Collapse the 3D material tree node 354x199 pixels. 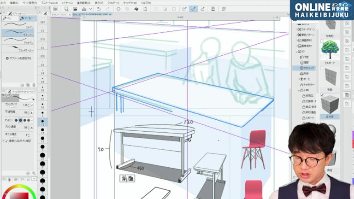(297, 52)
